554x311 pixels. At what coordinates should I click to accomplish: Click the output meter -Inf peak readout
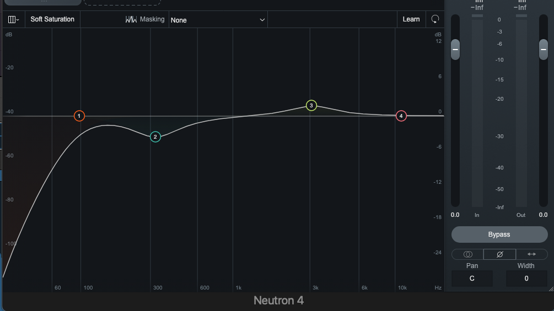pos(520,8)
